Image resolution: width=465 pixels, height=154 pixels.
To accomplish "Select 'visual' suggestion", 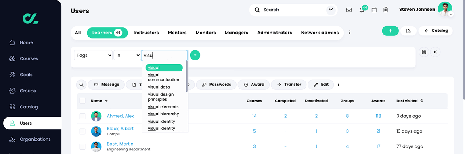I will pos(164,67).
